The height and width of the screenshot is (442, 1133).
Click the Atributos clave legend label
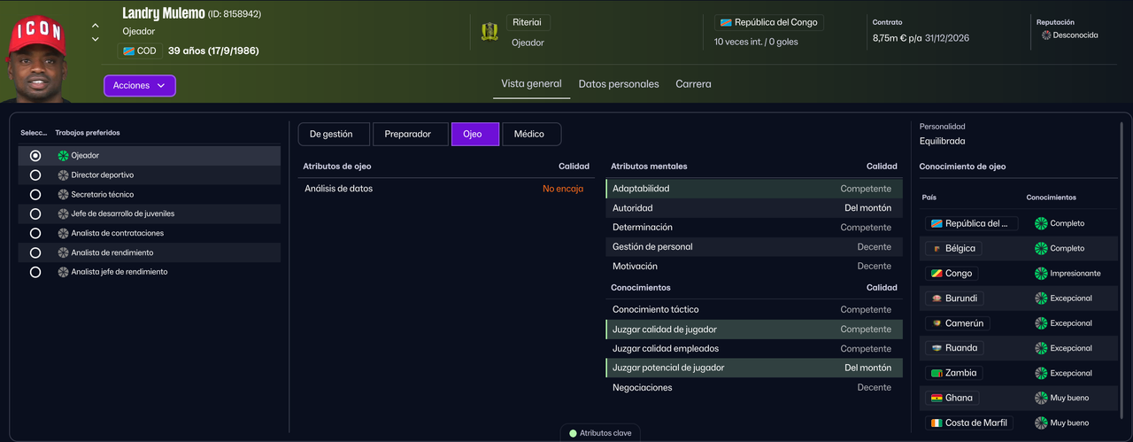[x=606, y=433]
